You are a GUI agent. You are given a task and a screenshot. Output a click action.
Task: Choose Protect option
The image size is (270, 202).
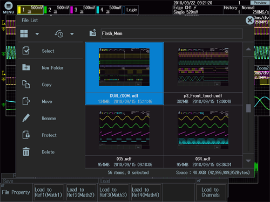(49, 135)
